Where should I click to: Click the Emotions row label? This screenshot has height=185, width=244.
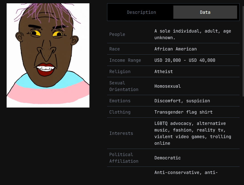coord(120,101)
